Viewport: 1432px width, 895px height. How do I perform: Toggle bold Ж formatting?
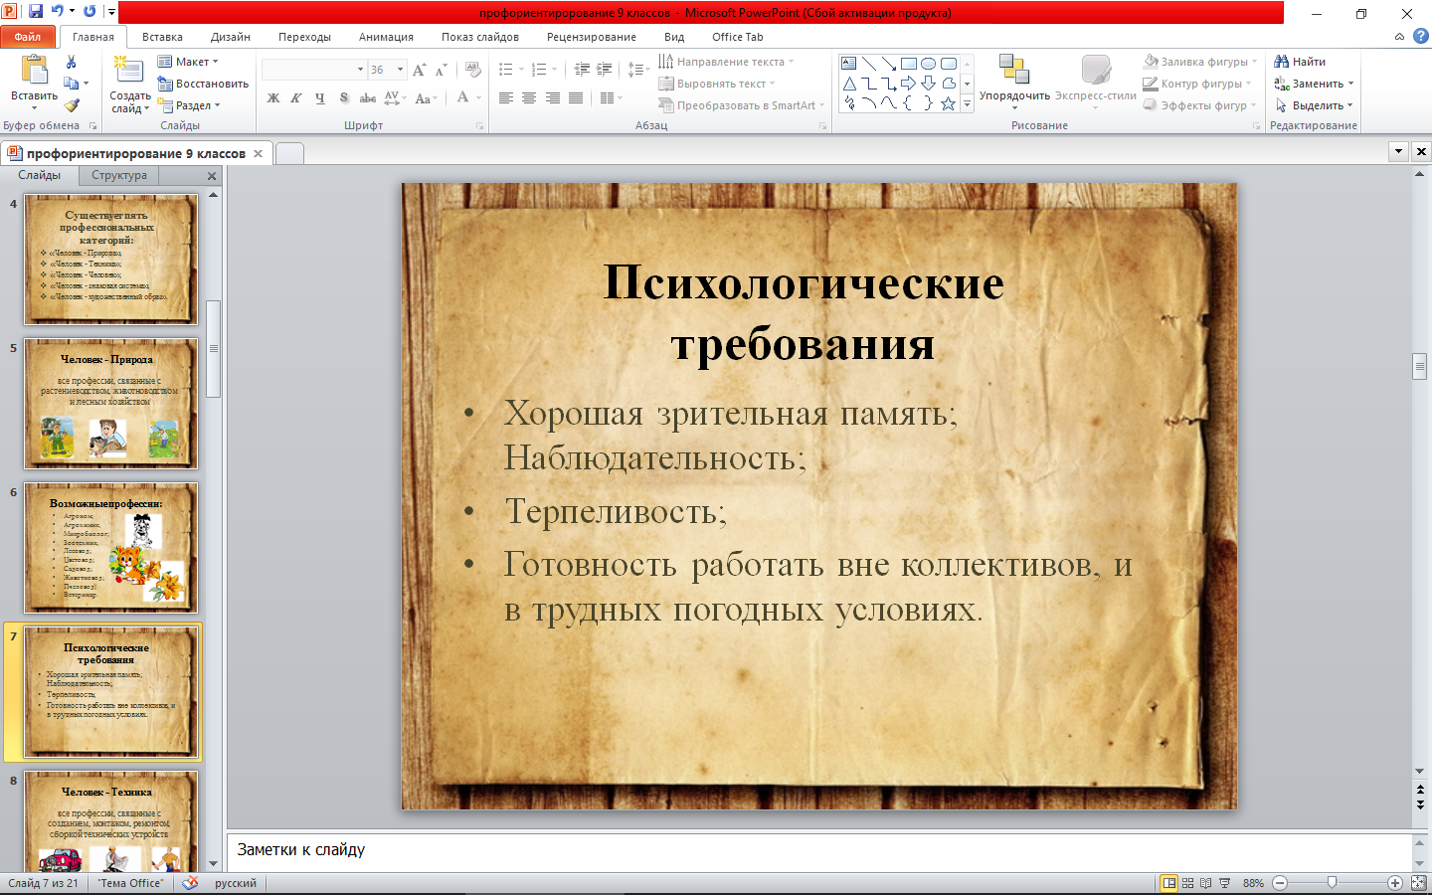tap(273, 97)
